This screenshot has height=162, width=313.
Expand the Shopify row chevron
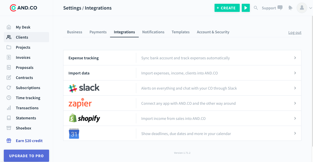click(295, 118)
